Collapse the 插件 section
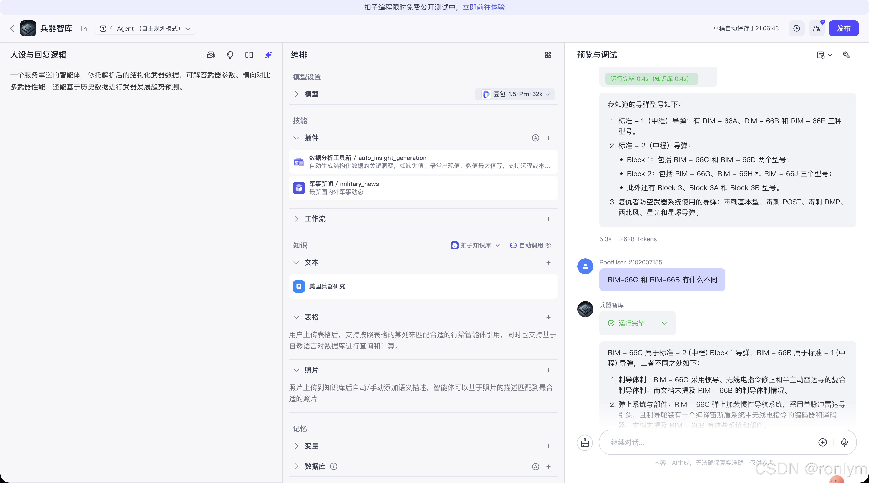The width and height of the screenshot is (869, 483). [x=296, y=138]
